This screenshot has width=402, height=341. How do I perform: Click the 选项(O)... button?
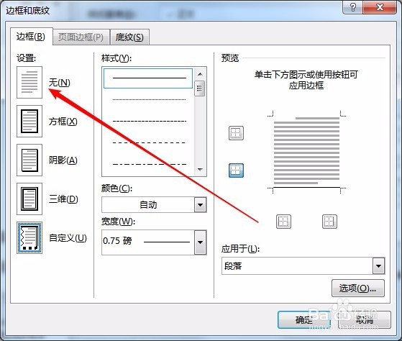pos(358,288)
